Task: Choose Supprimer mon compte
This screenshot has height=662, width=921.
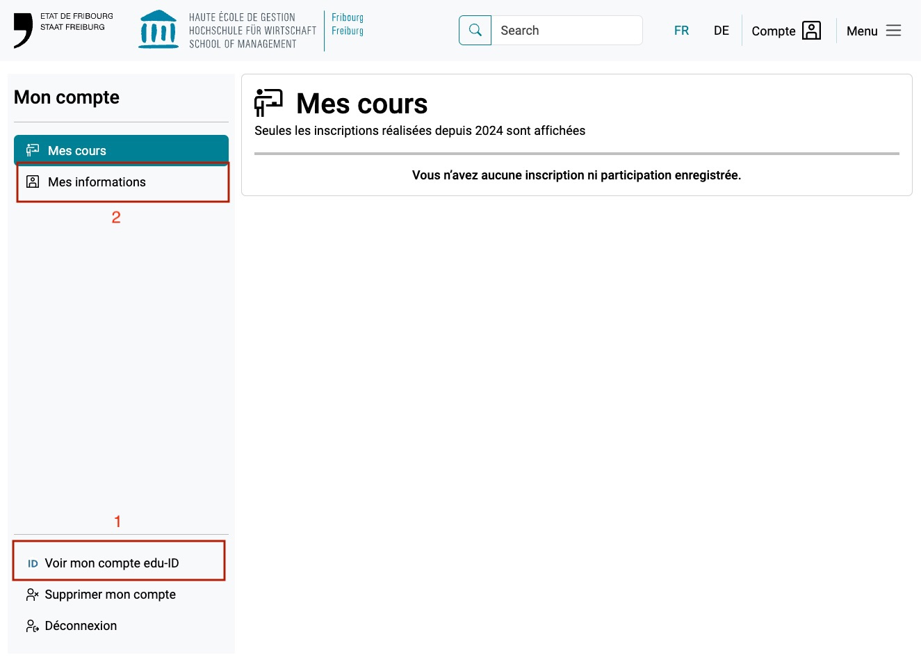Action: 110,595
